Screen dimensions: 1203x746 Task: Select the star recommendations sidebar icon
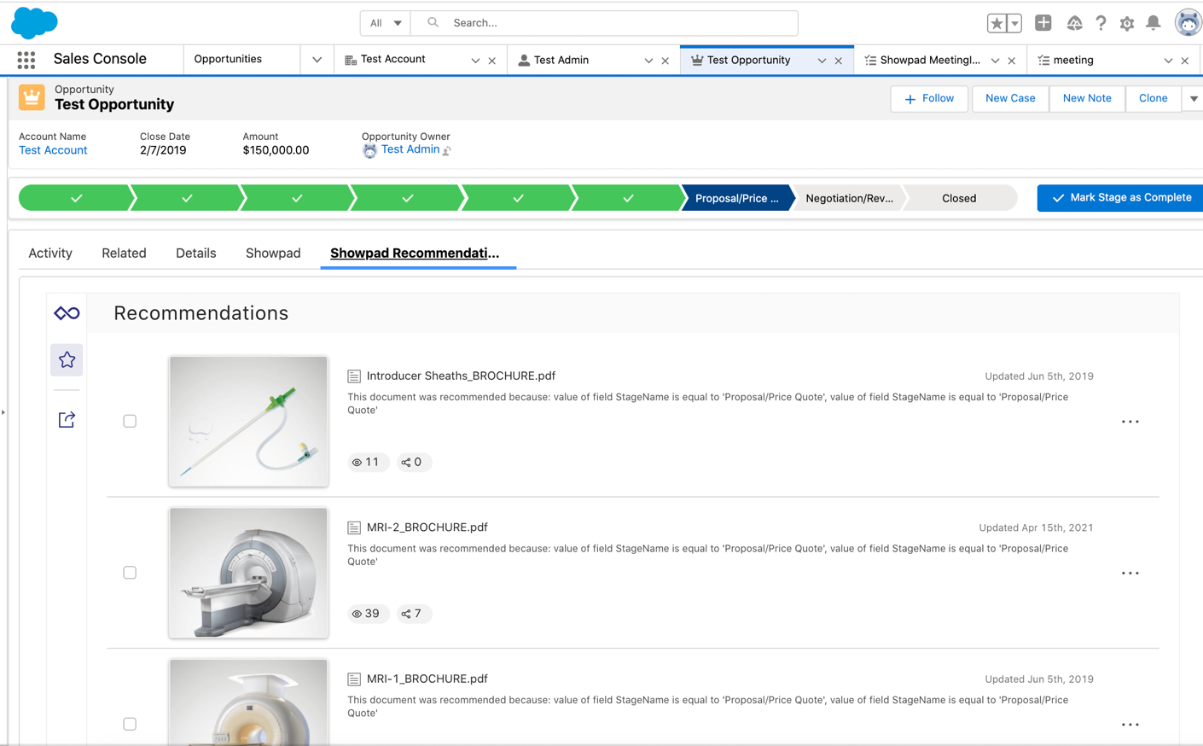click(x=67, y=360)
